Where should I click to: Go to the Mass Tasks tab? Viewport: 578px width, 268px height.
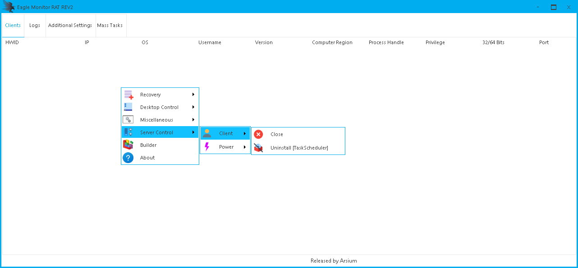point(110,25)
